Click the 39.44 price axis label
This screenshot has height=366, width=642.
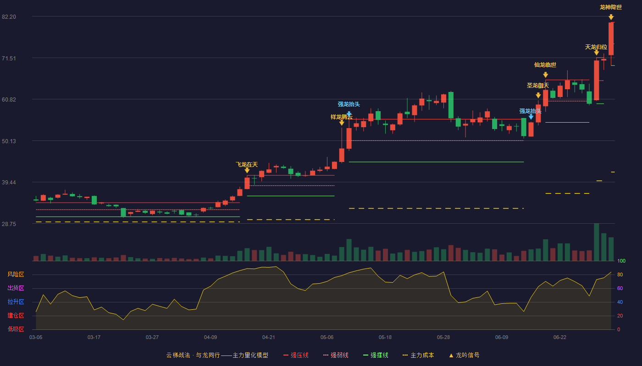click(9, 183)
